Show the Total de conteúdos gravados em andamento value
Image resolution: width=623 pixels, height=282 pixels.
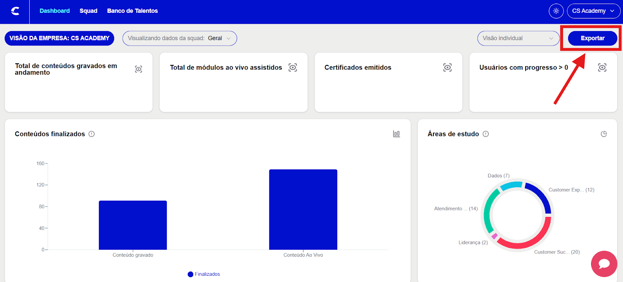(138, 69)
